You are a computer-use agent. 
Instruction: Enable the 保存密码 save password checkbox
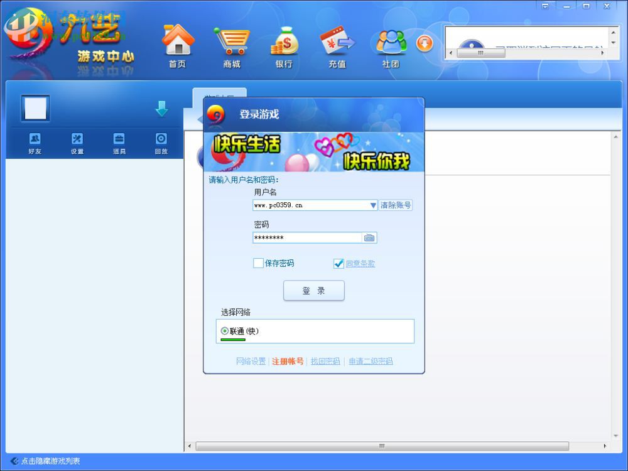coord(258,263)
